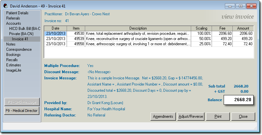Open ImageLite in the sidebar

14,70
